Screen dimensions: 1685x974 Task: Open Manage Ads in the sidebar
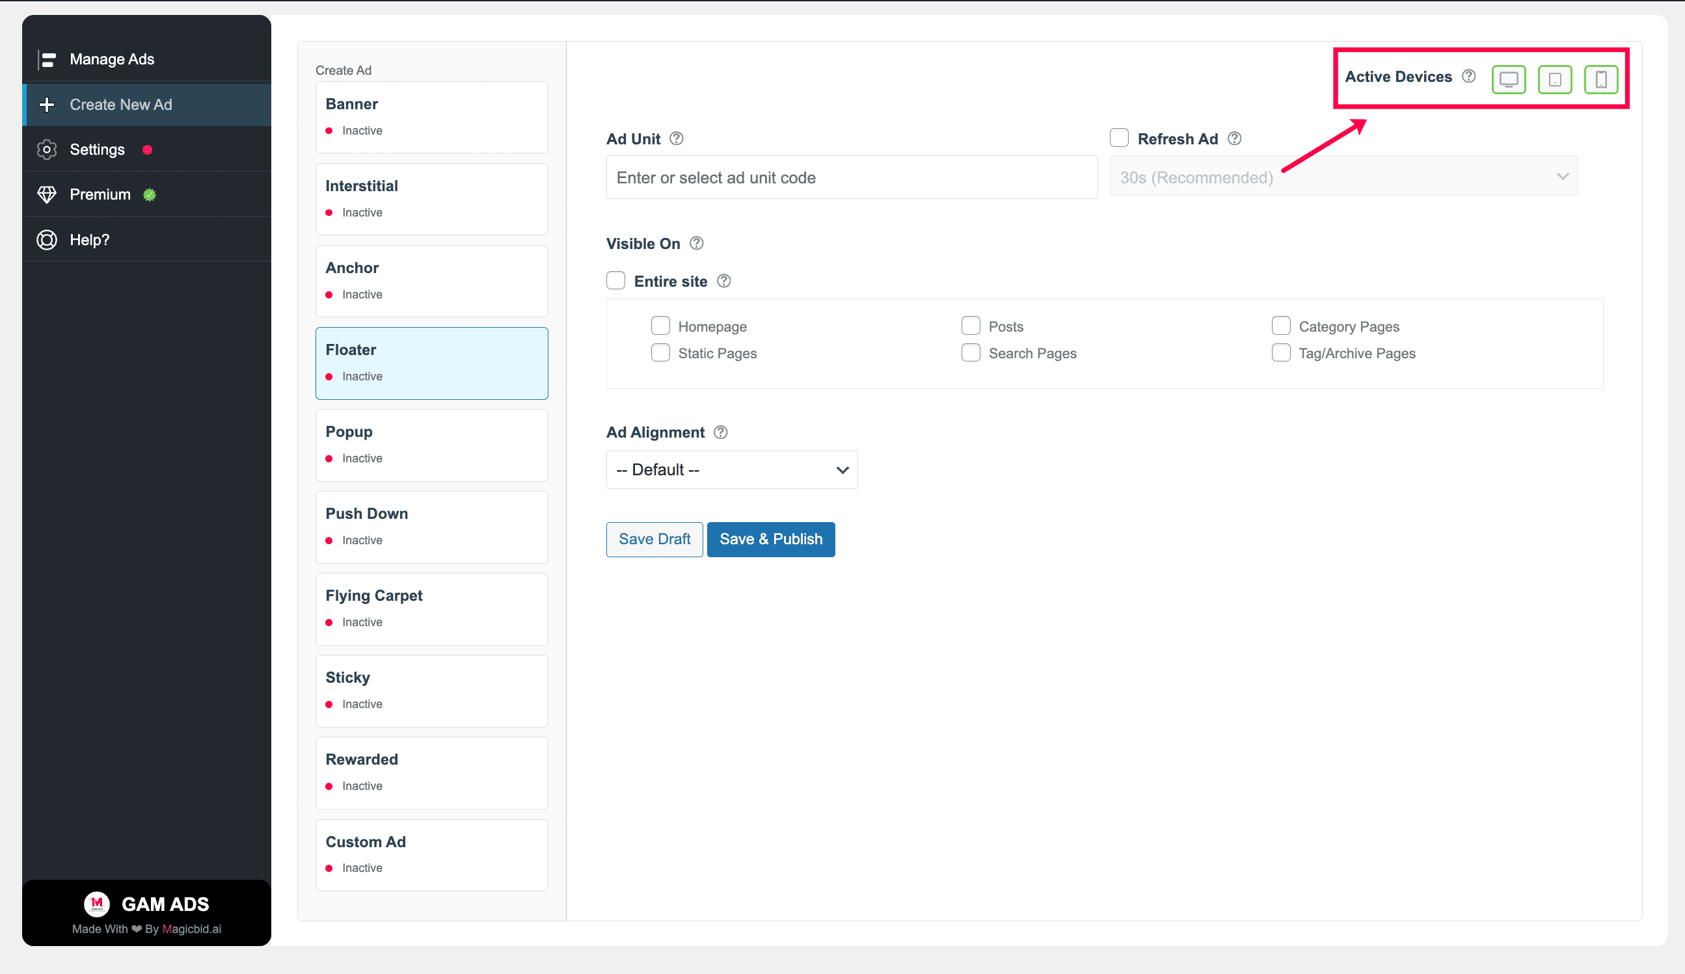coord(147,59)
